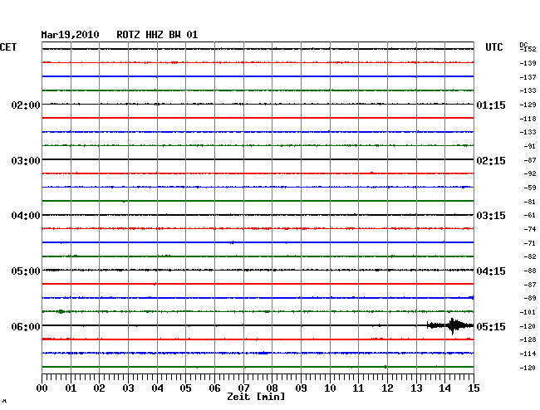Click the DC offset value -152
The height and width of the screenshot is (410, 540).
pos(528,49)
